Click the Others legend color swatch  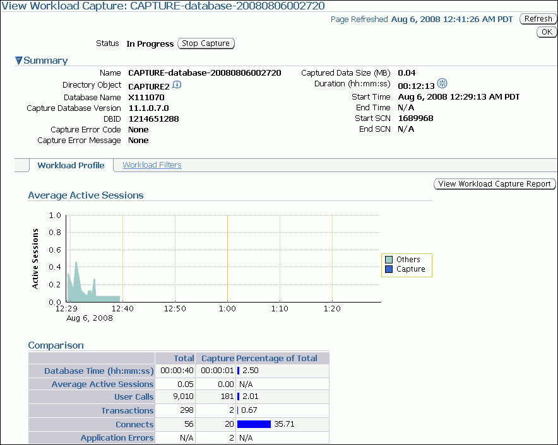pyautogui.click(x=389, y=260)
